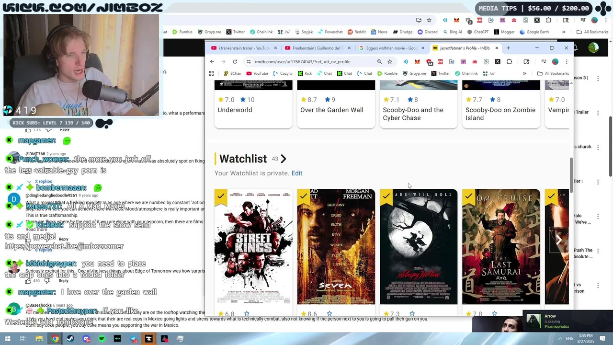Open the Extensions puzzle icon in IMDb window
The image size is (613, 345).
509,61
